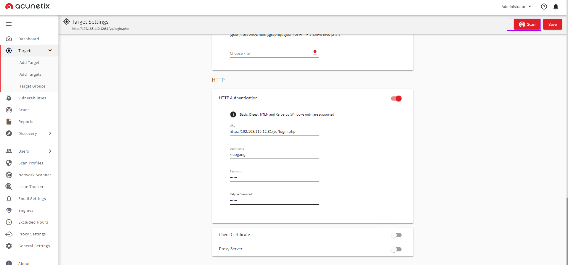The image size is (568, 265).
Task: Click the About info icon
Action: click(9, 263)
